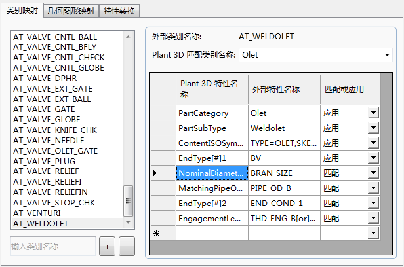Screen dimensions: 404x267
Task: Open 匹配或应用 dropdown in ContentISOSym row
Action: (373, 143)
